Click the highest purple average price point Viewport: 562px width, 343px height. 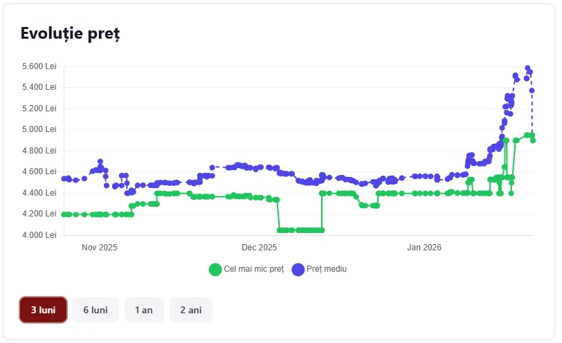tap(527, 68)
